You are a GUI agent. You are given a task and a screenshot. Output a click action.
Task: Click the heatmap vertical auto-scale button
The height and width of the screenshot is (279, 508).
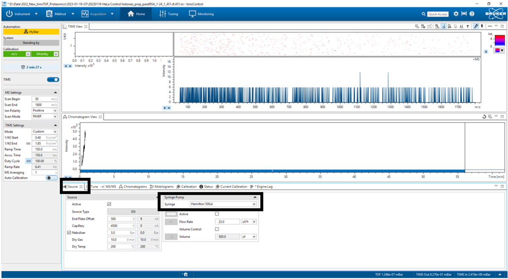click(486, 51)
